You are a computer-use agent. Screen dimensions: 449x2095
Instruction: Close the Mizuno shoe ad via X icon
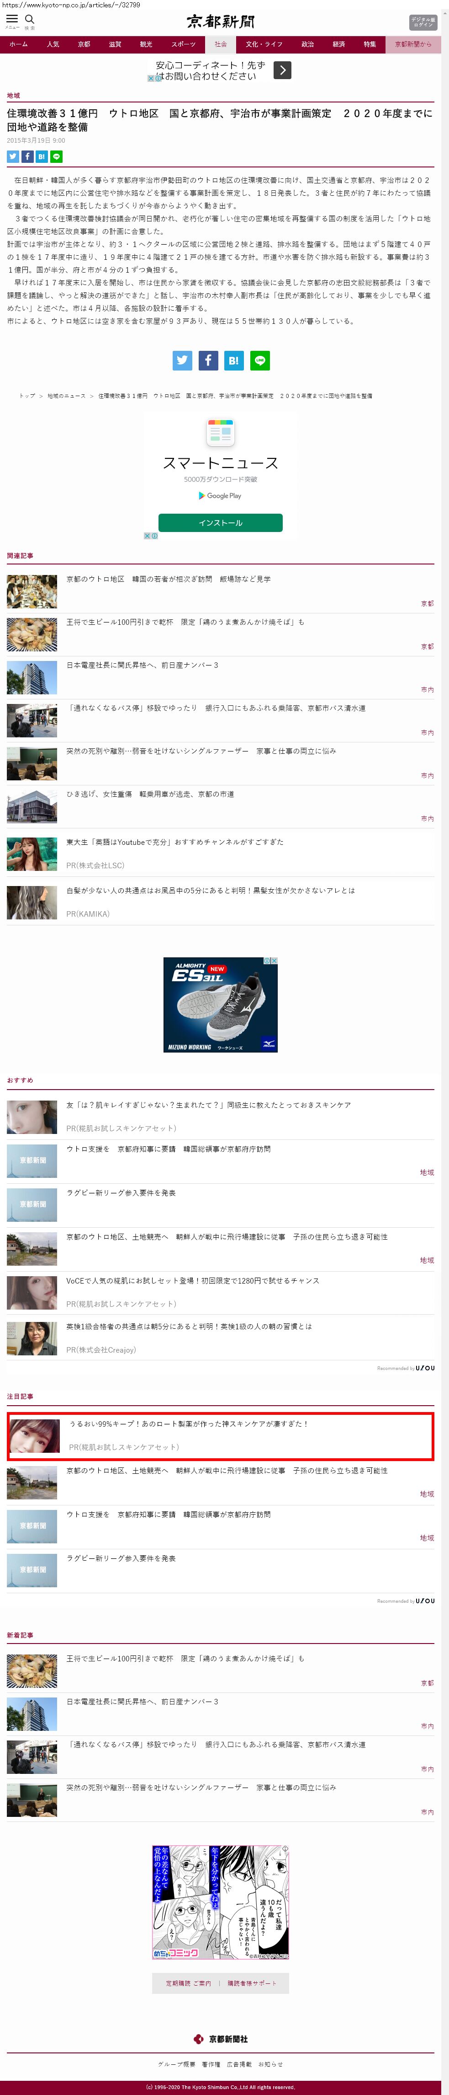pyautogui.click(x=275, y=961)
